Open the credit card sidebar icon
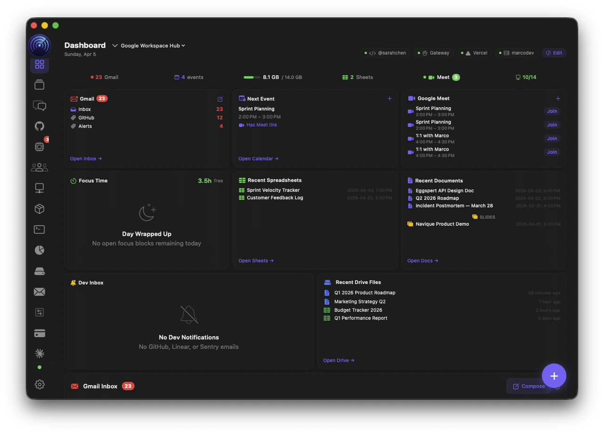604x434 pixels. pyautogui.click(x=40, y=333)
